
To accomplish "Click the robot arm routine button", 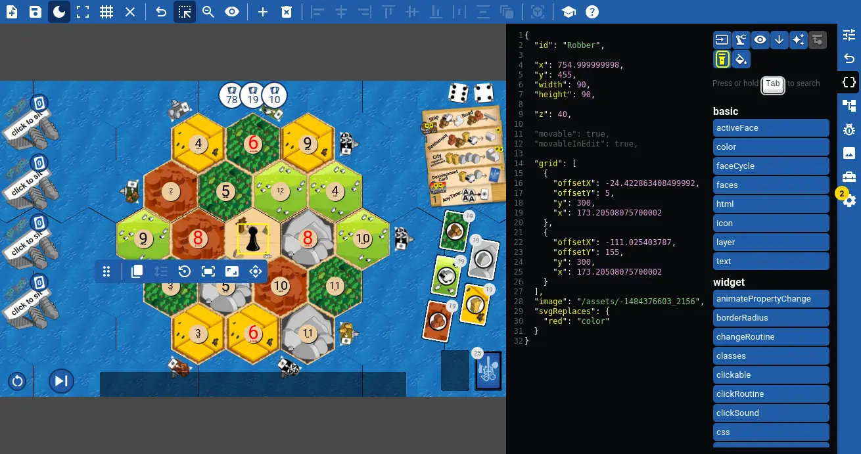I will click(741, 40).
